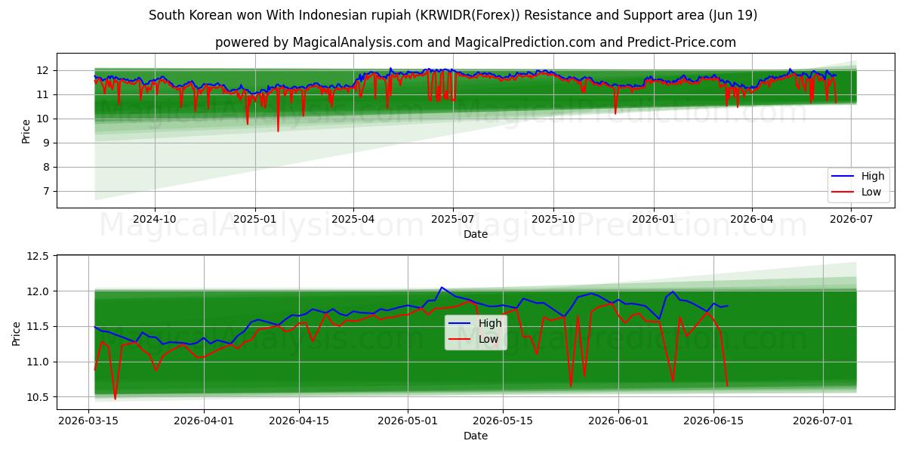This screenshot has height=453, width=906.
Task: Click the '12' price tick on upper chart
Action: pyautogui.click(x=42, y=70)
